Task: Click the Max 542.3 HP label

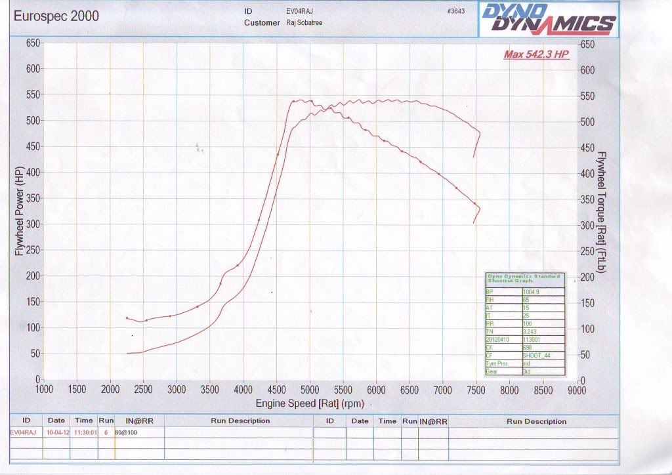Action: (x=536, y=54)
